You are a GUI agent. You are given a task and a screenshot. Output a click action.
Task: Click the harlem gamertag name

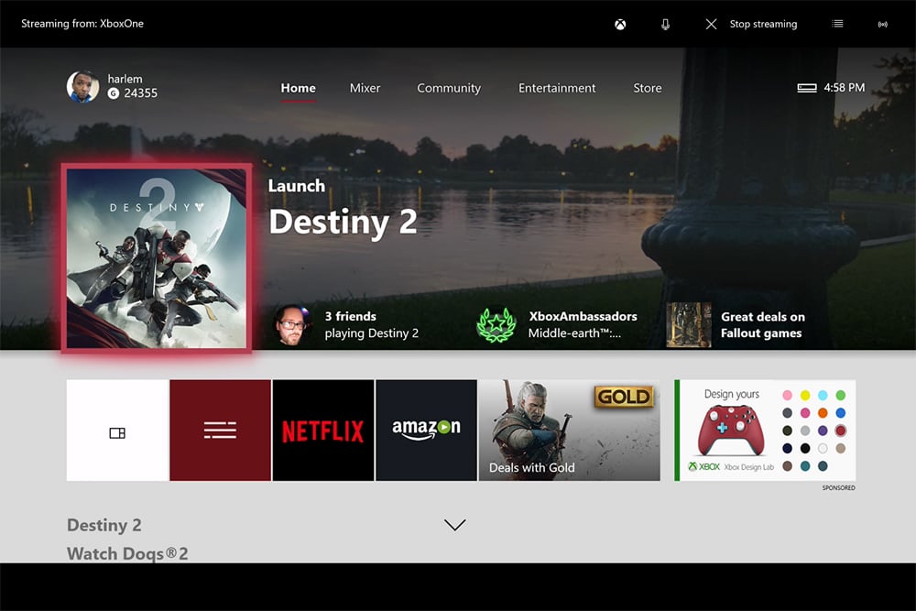coord(125,79)
